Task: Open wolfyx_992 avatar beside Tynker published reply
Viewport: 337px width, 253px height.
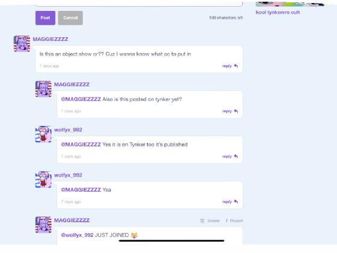Action: coord(43,134)
